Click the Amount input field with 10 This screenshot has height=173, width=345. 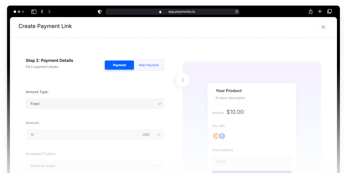(x=82, y=135)
